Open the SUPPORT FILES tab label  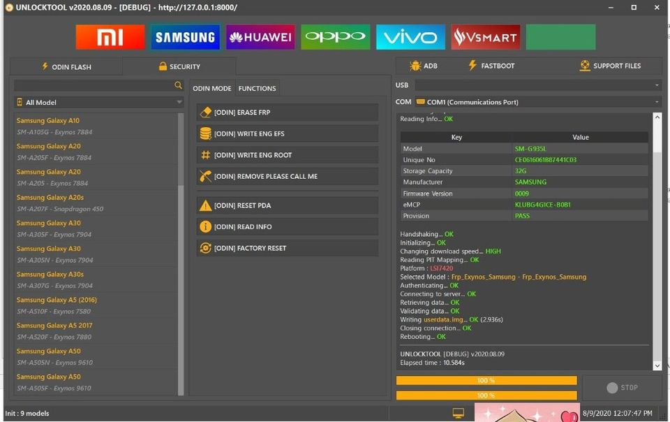pyautogui.click(x=617, y=66)
